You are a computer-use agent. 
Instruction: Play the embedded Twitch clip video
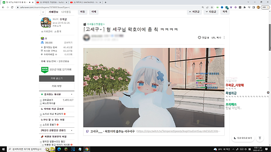[154, 87]
